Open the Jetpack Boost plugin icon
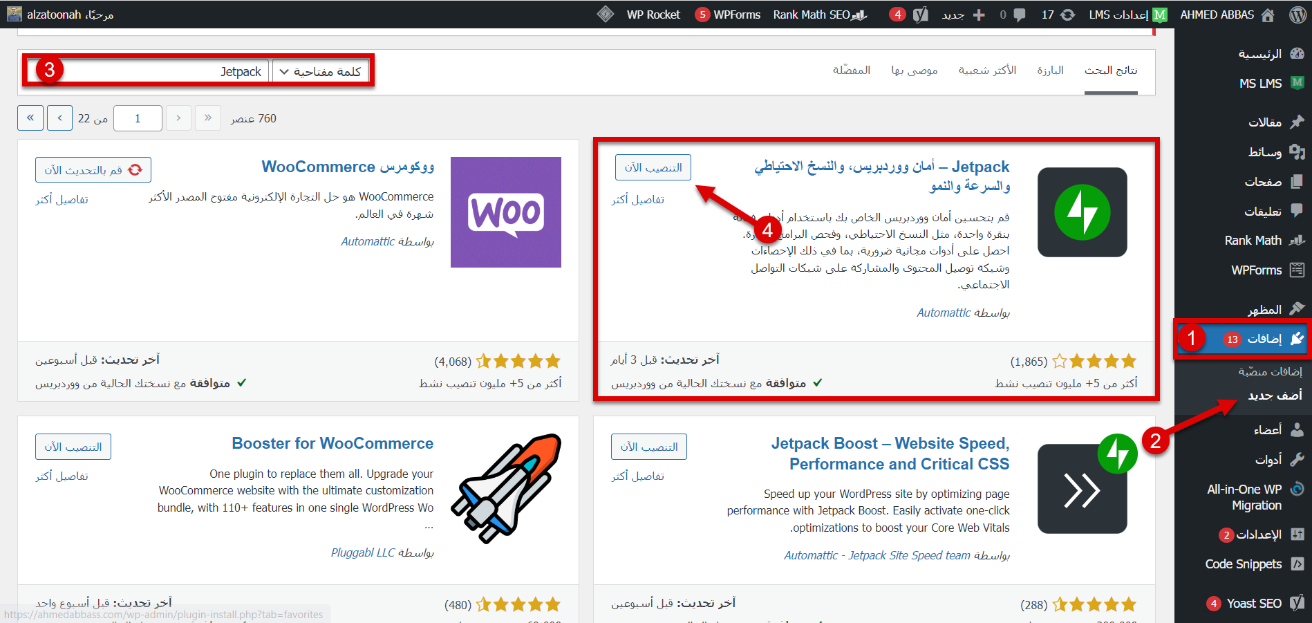The height and width of the screenshot is (623, 1312). click(x=1082, y=488)
